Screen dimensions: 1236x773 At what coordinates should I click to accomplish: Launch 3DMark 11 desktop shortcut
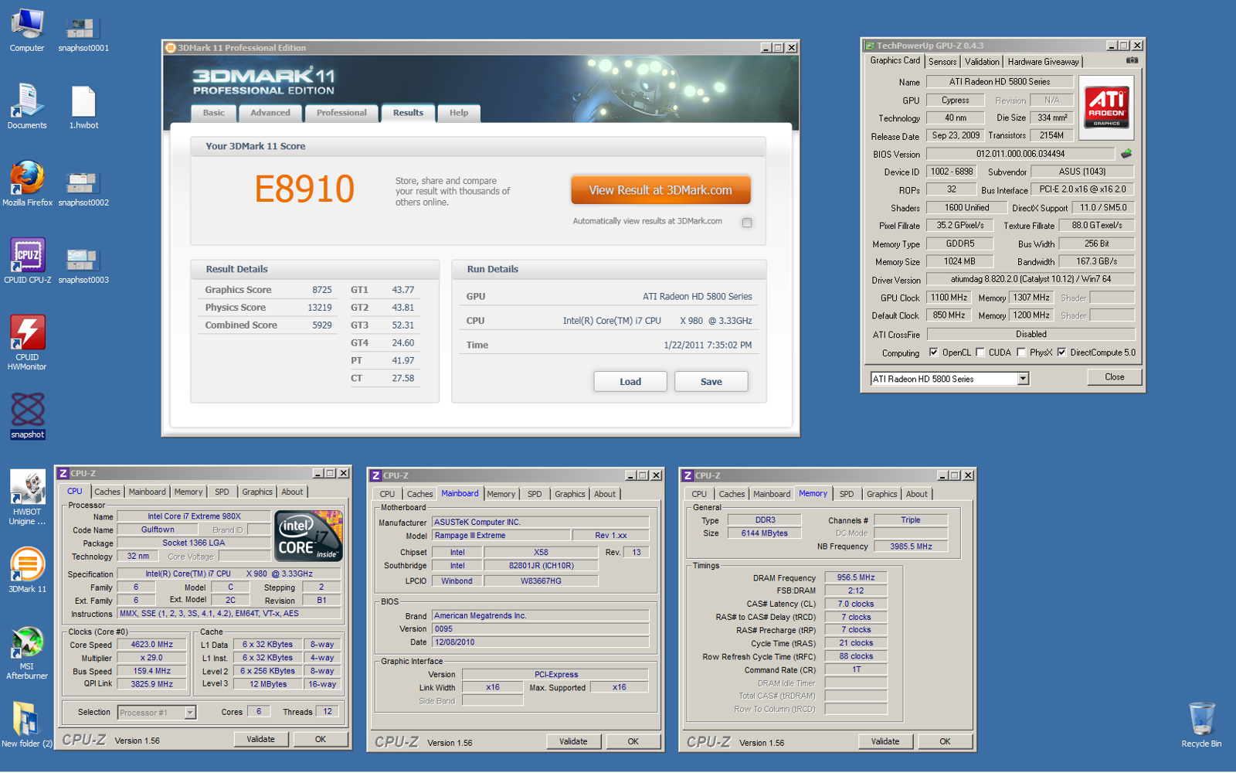27,570
